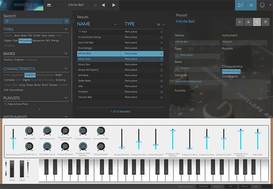
Task: Open MIDI settings with the round MIDI connector icon
Action: tap(262, 5)
